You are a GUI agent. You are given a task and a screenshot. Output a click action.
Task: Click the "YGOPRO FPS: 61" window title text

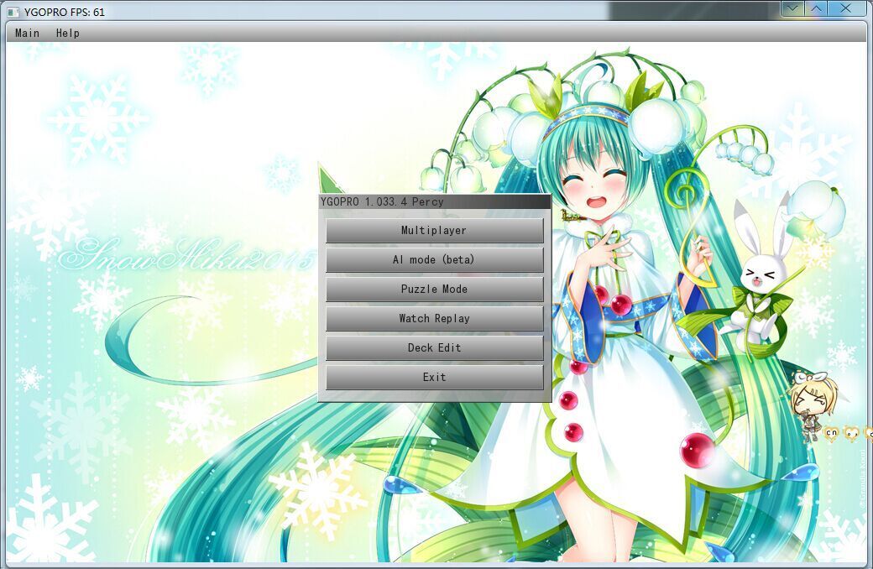coord(65,12)
